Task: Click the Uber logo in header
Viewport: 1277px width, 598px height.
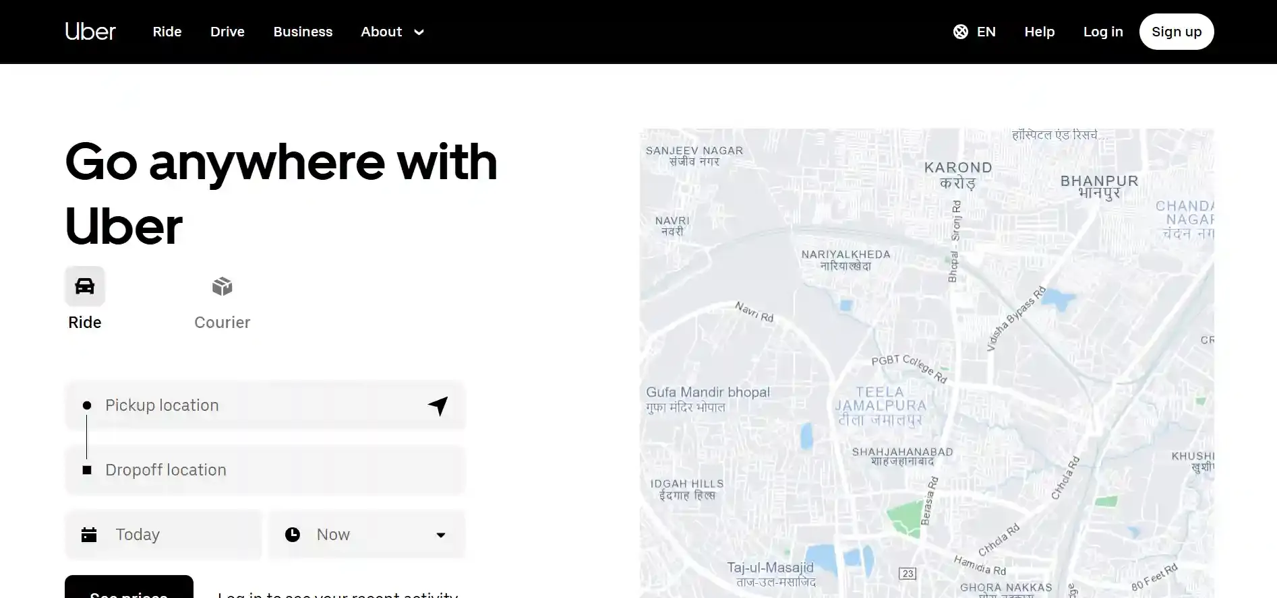Action: click(90, 32)
